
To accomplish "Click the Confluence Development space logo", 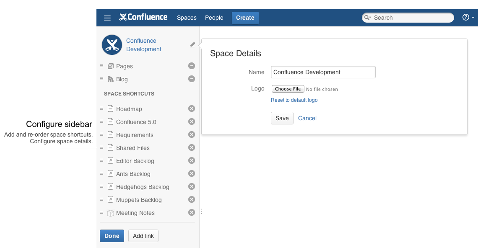I will 112,45.
